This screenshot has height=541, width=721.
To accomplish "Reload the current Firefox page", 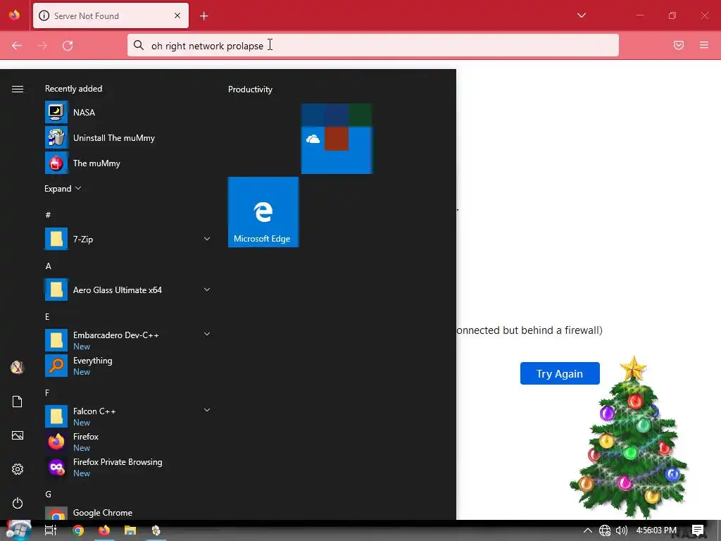I will 68,46.
